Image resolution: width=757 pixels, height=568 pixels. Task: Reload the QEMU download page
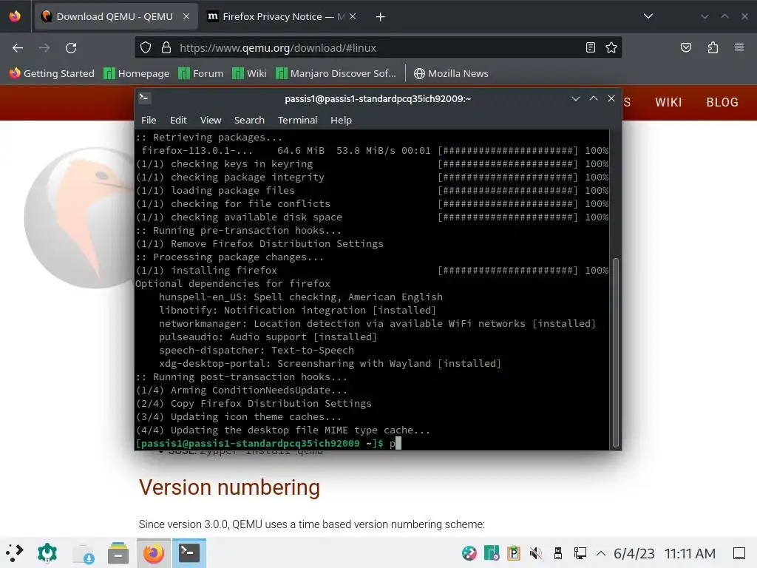point(71,48)
